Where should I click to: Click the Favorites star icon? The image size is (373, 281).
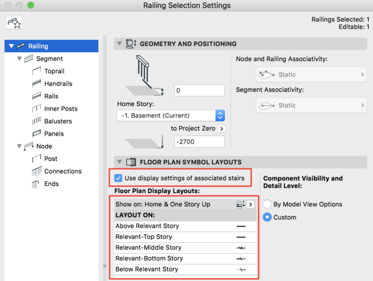(14, 24)
